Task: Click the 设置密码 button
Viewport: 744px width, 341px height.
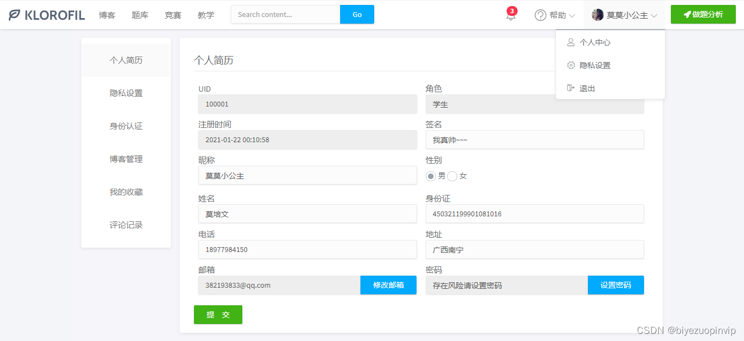Action: click(615, 285)
